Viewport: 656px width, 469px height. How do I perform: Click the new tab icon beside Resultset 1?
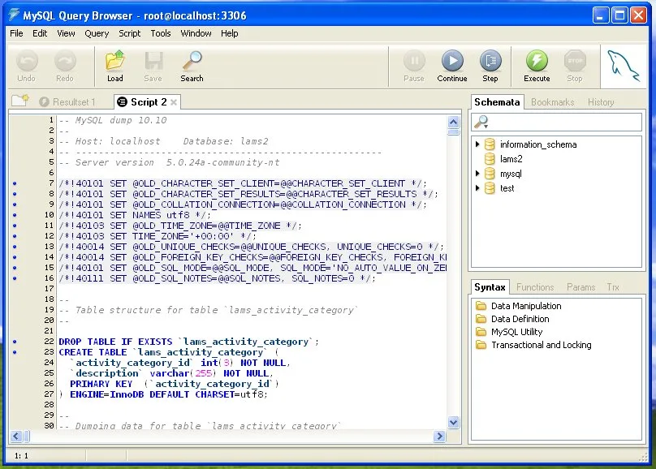tap(19, 101)
